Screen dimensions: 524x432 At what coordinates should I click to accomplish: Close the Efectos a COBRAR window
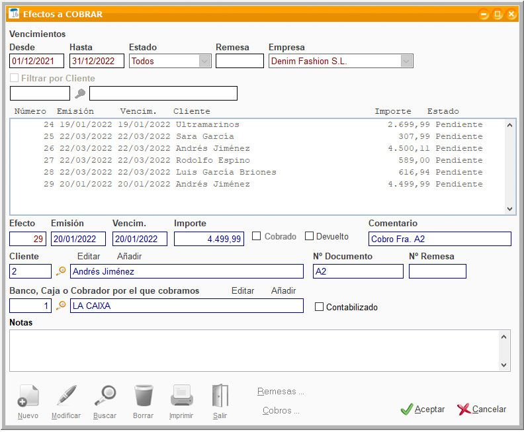pyautogui.click(x=511, y=14)
